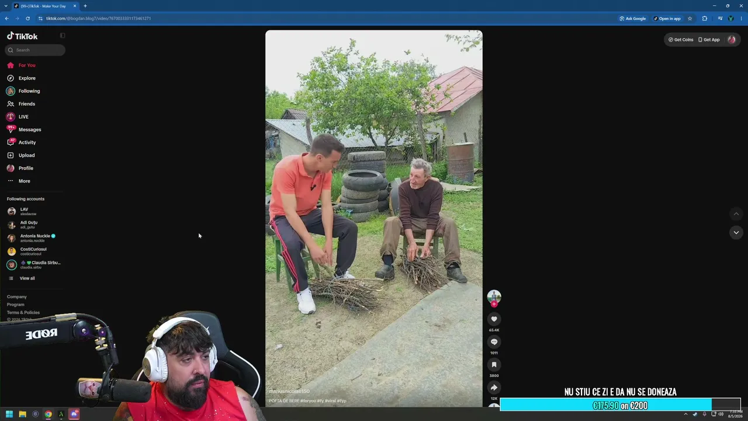This screenshot has height=421, width=748.
Task: Open Profile from sidebar
Action: (x=26, y=168)
